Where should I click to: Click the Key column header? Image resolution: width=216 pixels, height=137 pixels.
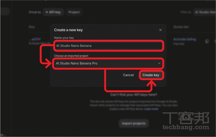[x=32, y=27]
